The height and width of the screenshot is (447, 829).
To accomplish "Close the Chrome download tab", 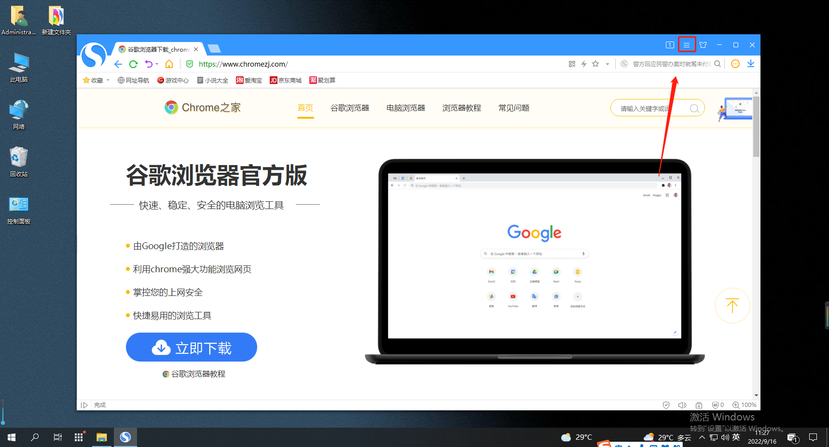I will (196, 49).
